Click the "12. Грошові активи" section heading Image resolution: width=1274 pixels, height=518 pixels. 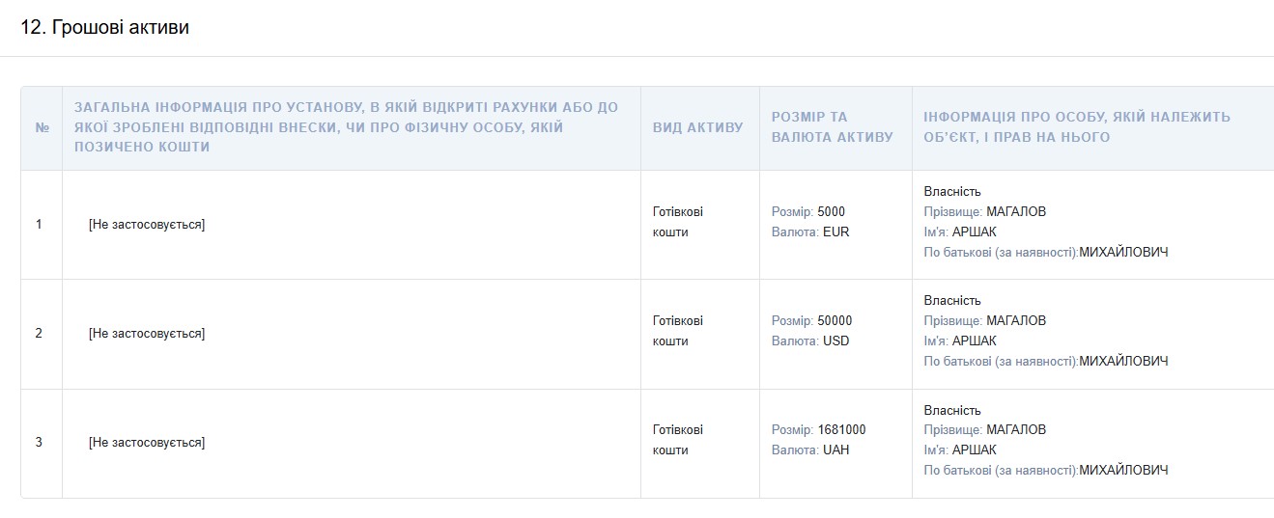(104, 28)
